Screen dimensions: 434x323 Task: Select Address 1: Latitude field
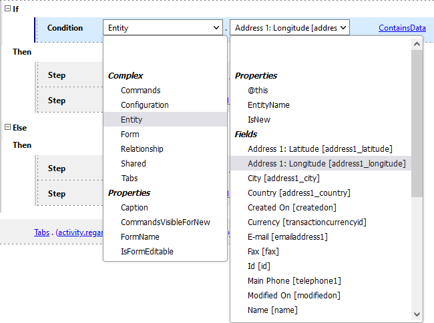click(319, 149)
